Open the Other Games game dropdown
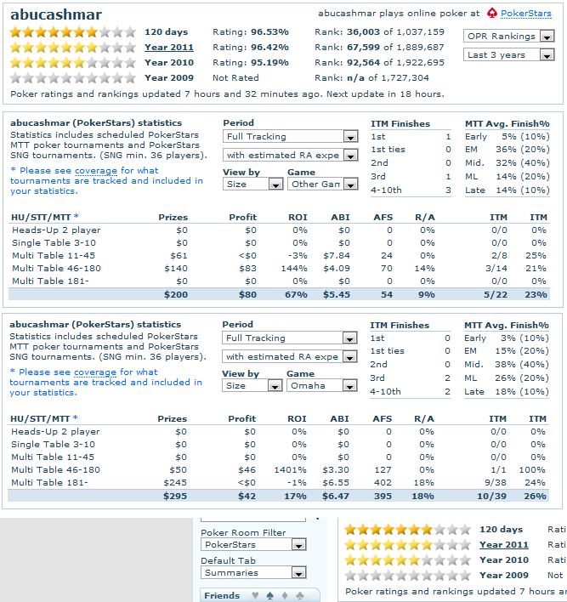The width and height of the screenshot is (567, 602). [322, 184]
